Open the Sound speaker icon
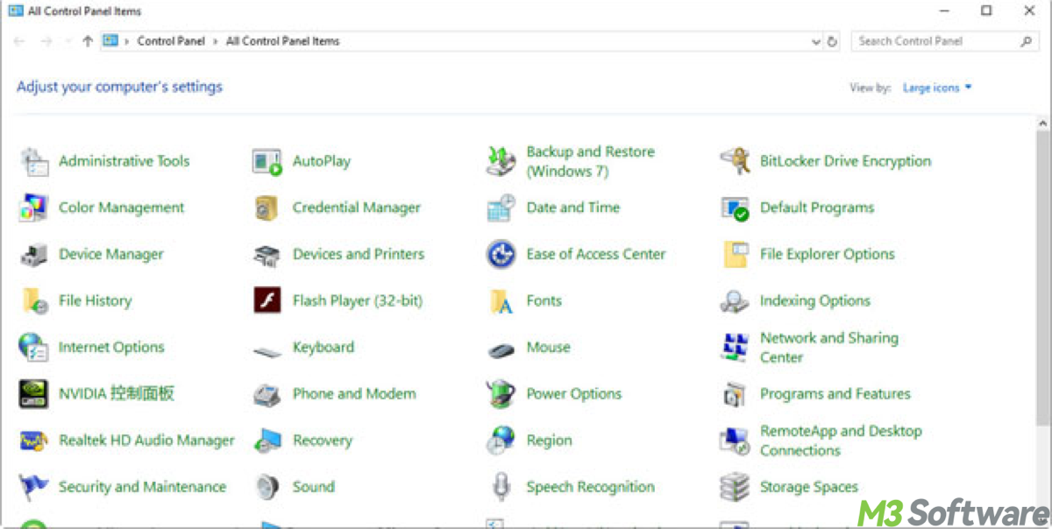Image resolution: width=1052 pixels, height=529 pixels. 267,486
